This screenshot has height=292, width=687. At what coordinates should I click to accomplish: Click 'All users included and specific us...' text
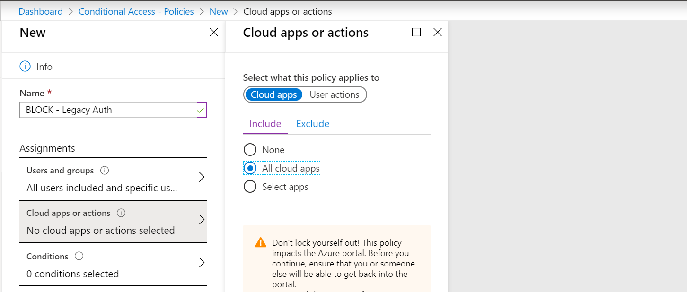point(102,188)
